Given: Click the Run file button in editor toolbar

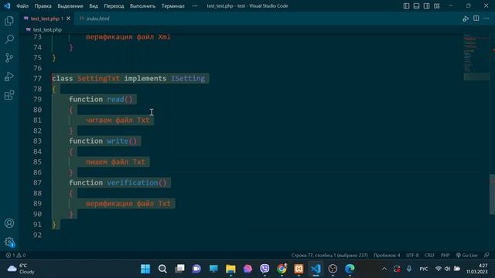Looking at the screenshot, I should [466, 19].
